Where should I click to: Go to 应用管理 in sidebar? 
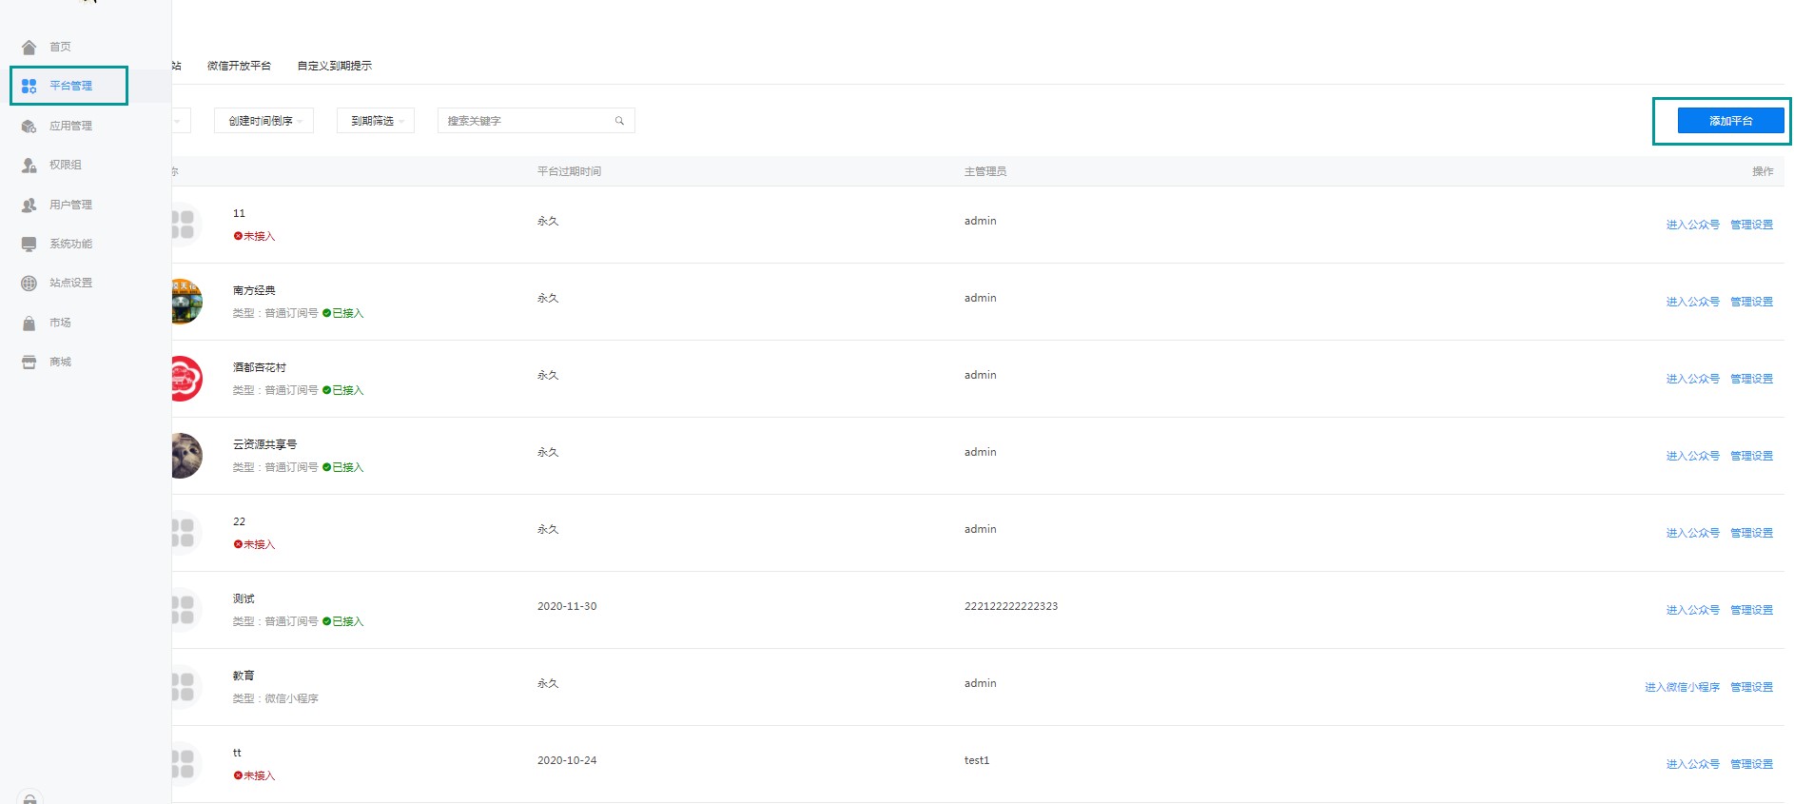point(70,126)
